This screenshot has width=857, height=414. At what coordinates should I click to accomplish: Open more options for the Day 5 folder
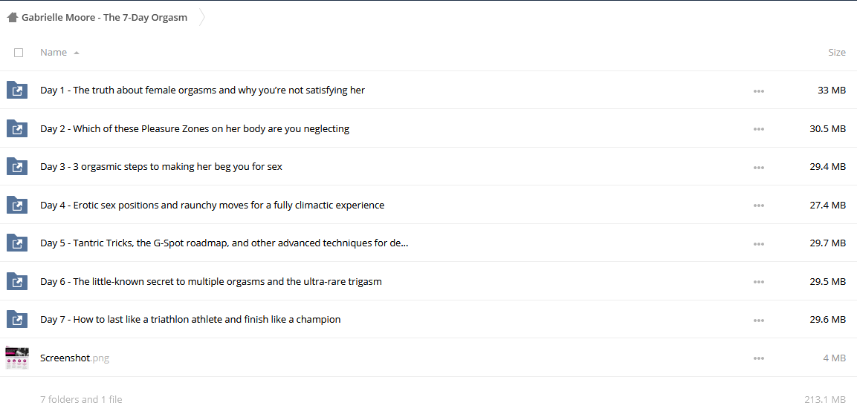[x=759, y=243]
